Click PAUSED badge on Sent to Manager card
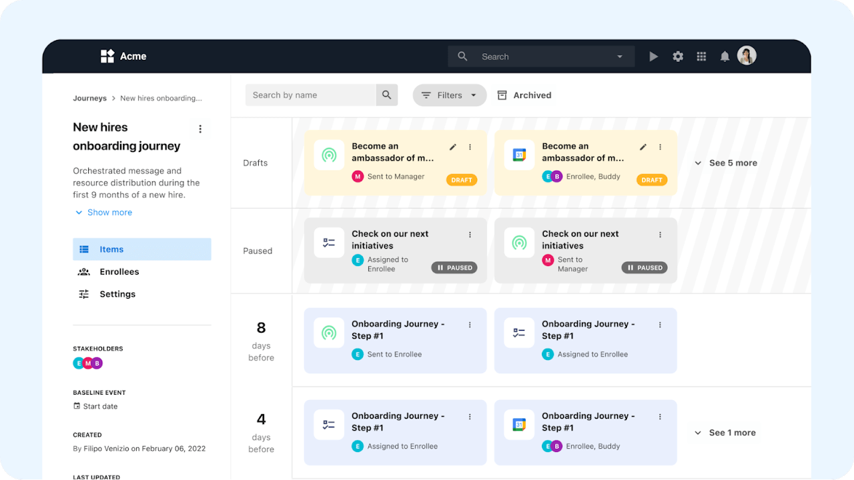 tap(645, 268)
